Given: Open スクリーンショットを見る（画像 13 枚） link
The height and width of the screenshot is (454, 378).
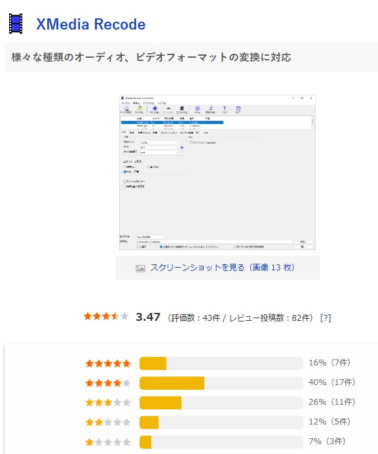Looking at the screenshot, I should pos(222,268).
